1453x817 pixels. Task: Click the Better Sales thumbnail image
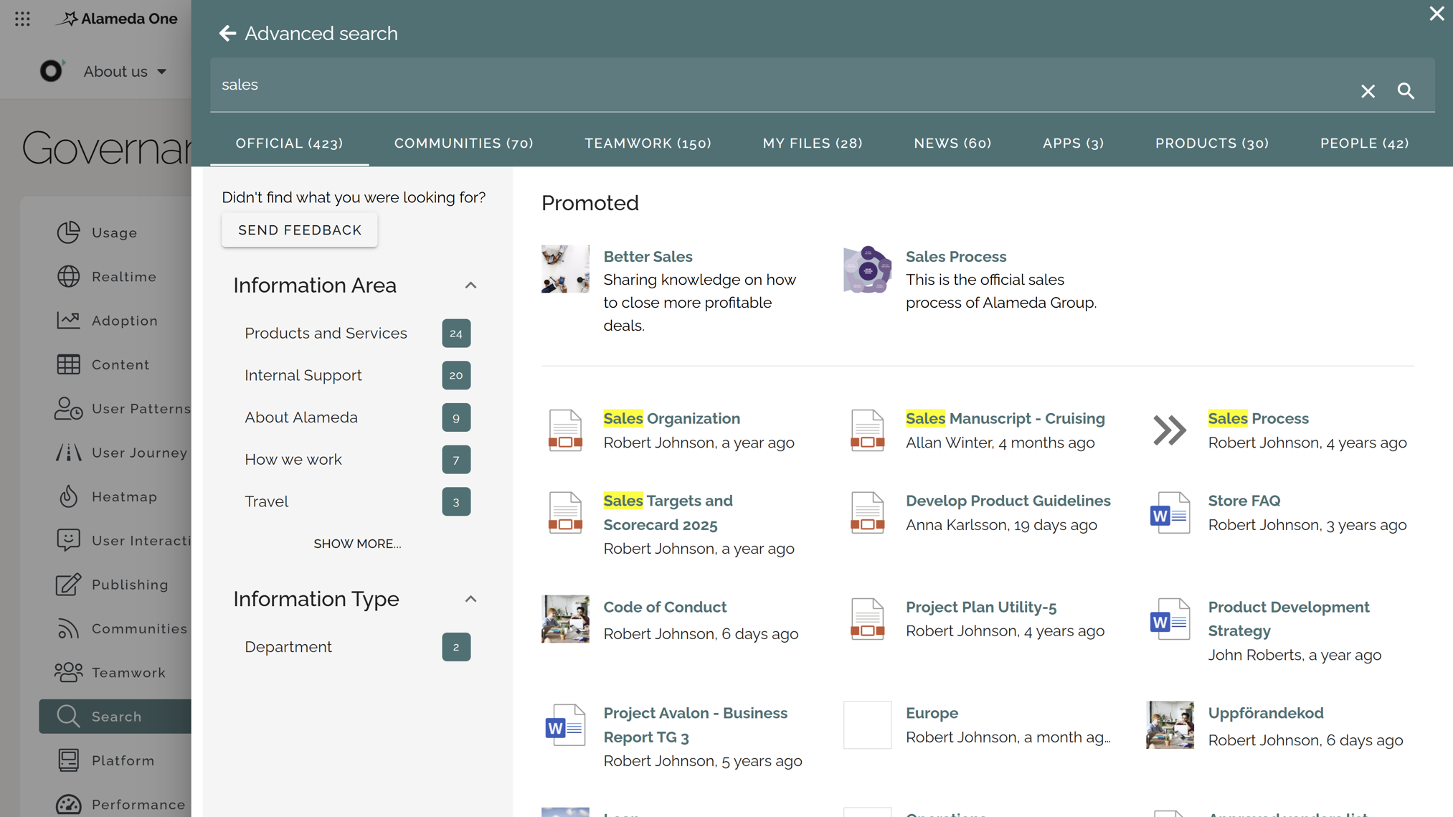(565, 269)
